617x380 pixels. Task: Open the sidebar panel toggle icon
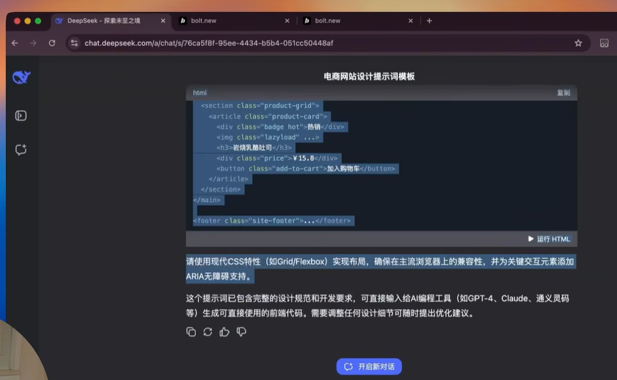coord(21,116)
